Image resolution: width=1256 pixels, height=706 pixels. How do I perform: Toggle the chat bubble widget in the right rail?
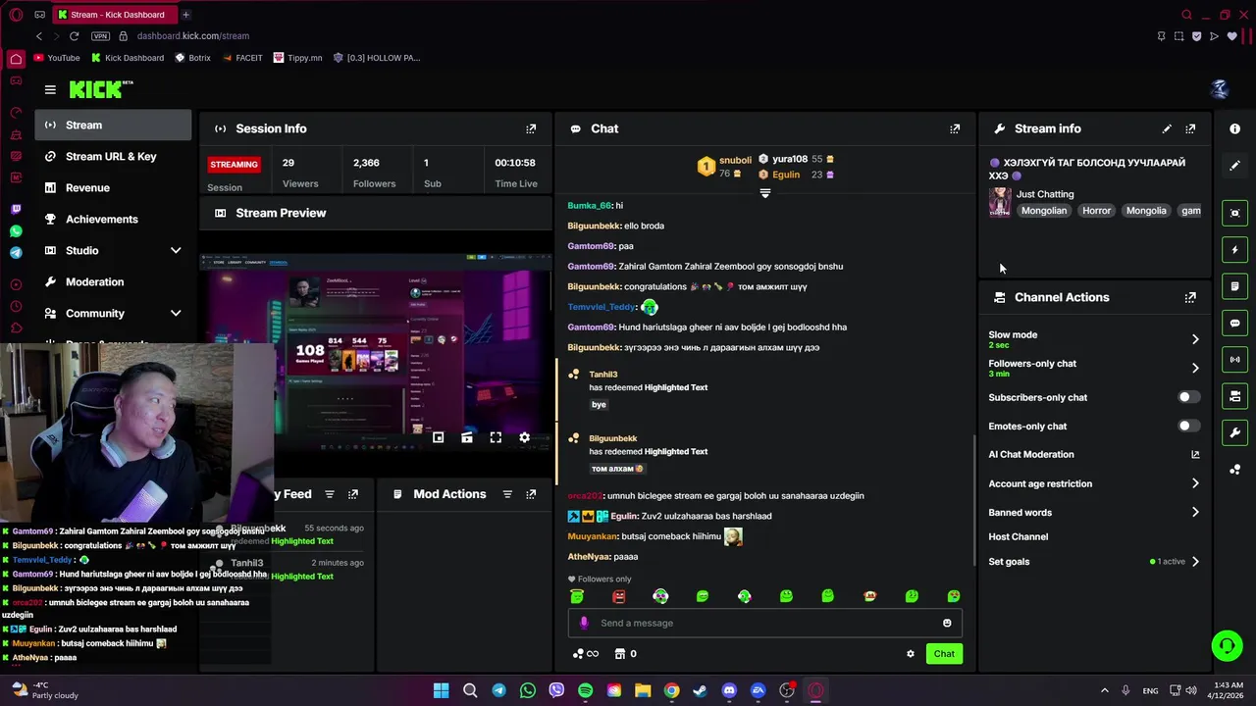click(1234, 323)
